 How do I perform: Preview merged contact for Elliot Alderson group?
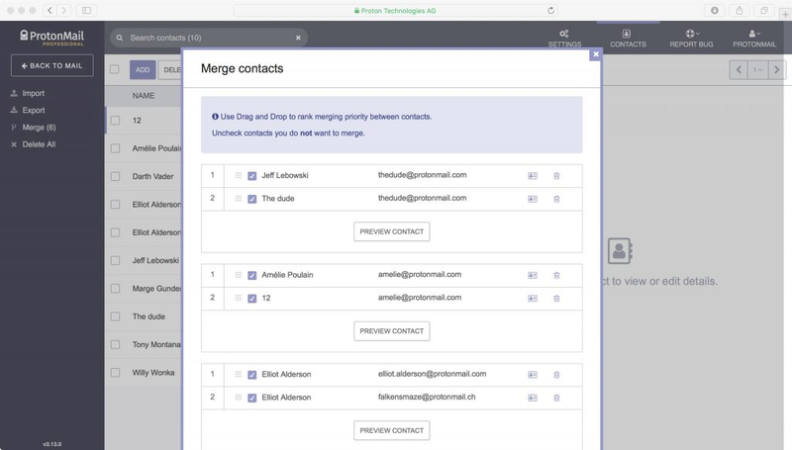click(x=391, y=430)
